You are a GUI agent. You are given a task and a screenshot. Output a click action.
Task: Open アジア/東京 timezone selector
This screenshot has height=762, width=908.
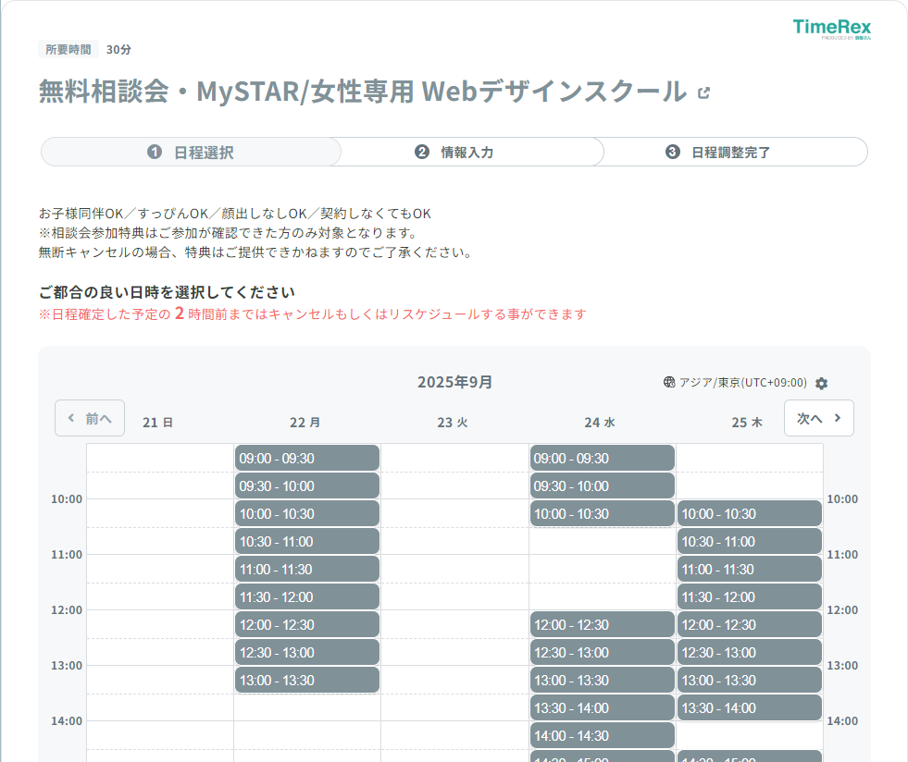pos(742,383)
